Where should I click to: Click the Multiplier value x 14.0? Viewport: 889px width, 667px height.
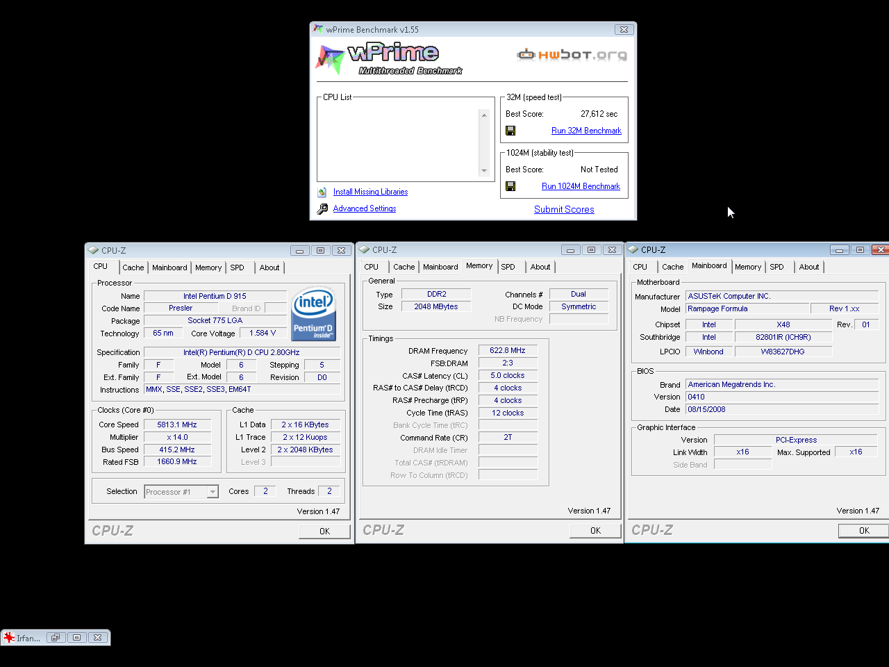177,437
